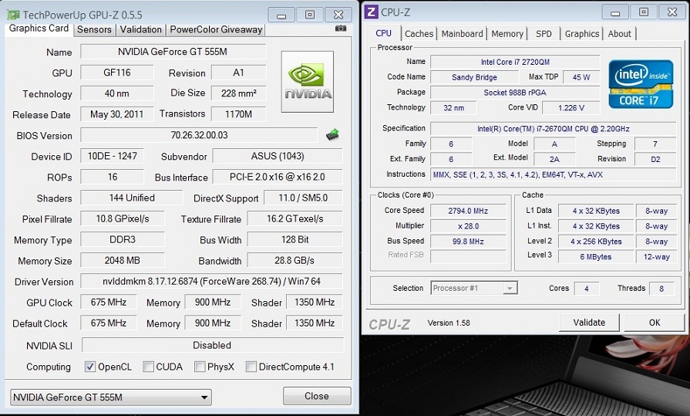The height and width of the screenshot is (416, 690).
Task: Click the Release Date value May 30, 2011
Action: point(116,114)
